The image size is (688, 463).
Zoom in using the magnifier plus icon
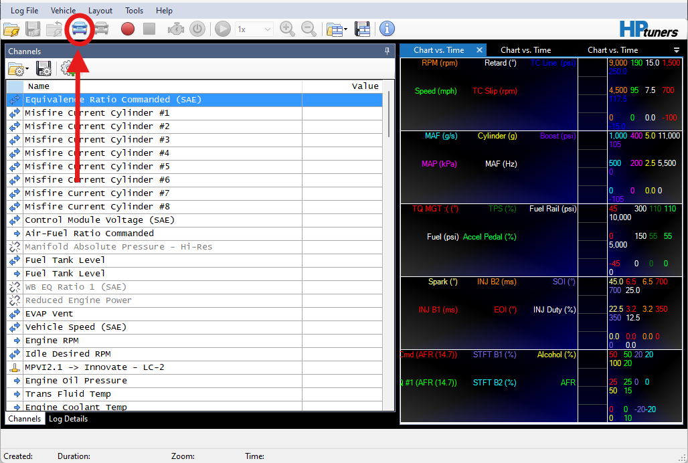coord(287,29)
